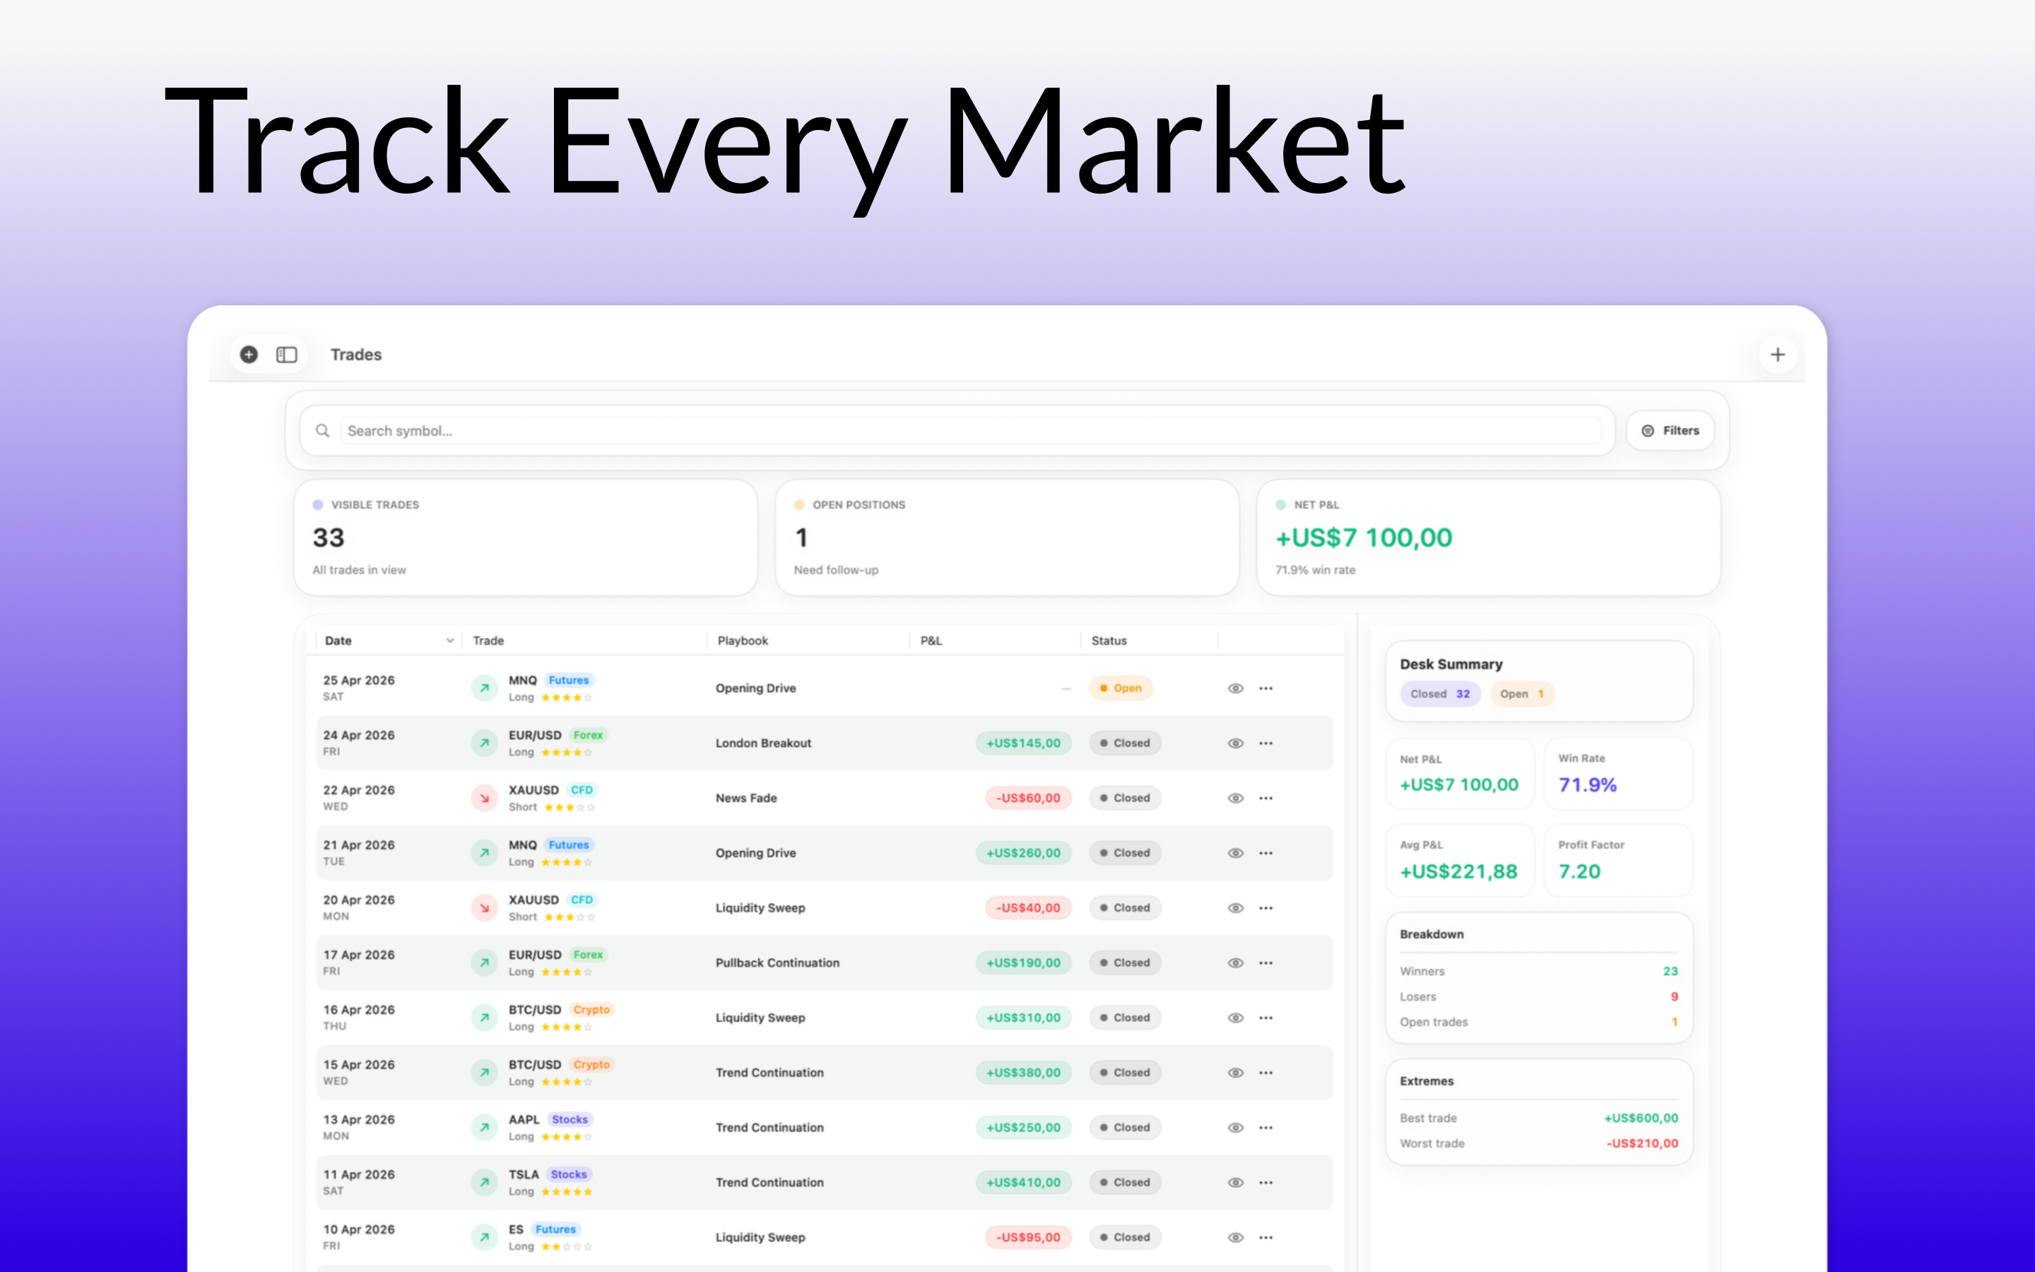Click Win Rate 71.9% value

pyautogui.click(x=1588, y=785)
